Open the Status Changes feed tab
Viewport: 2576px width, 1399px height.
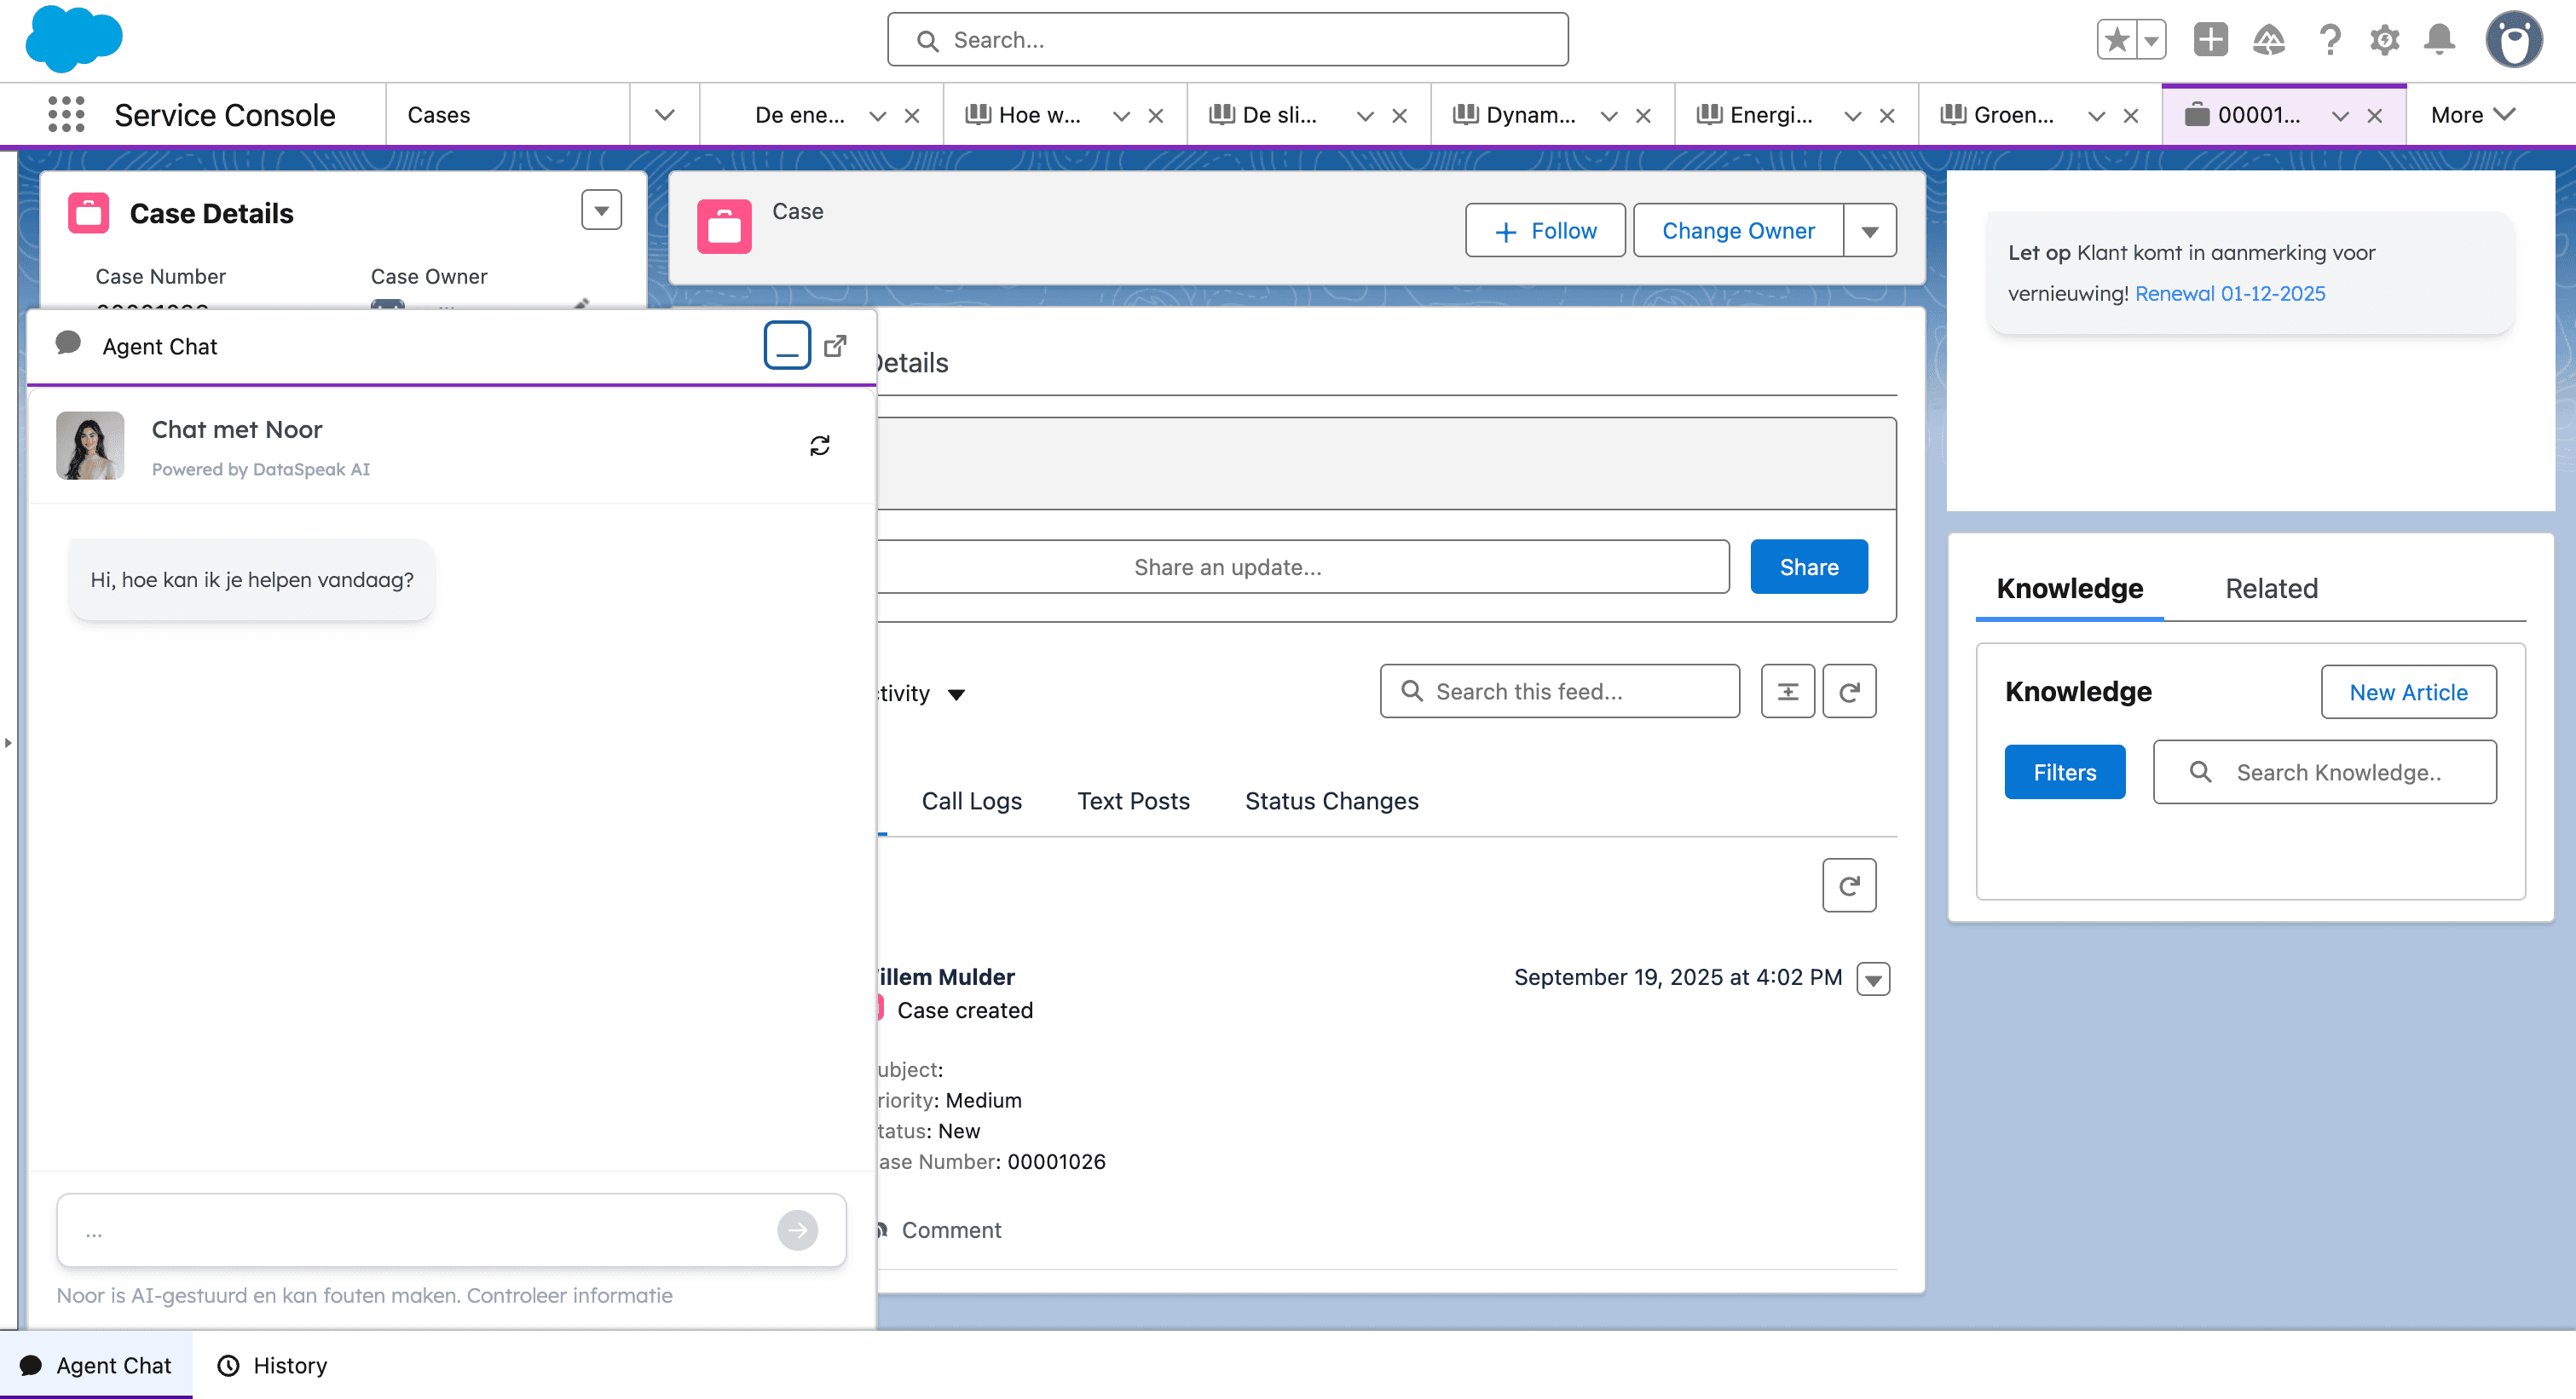pos(1331,800)
